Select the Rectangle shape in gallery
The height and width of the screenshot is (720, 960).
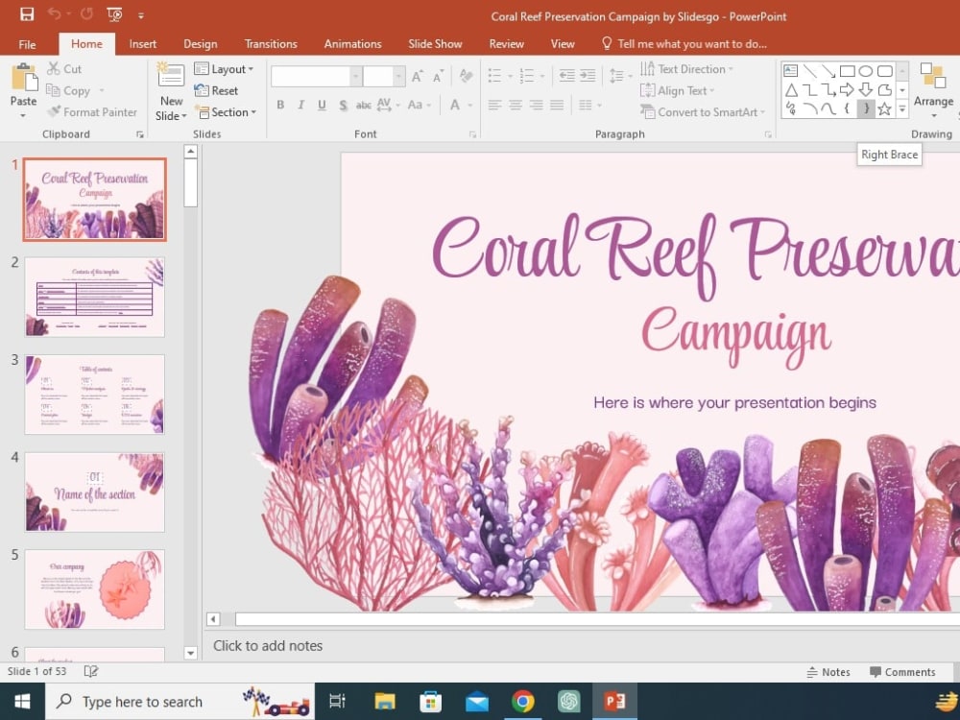848,71
